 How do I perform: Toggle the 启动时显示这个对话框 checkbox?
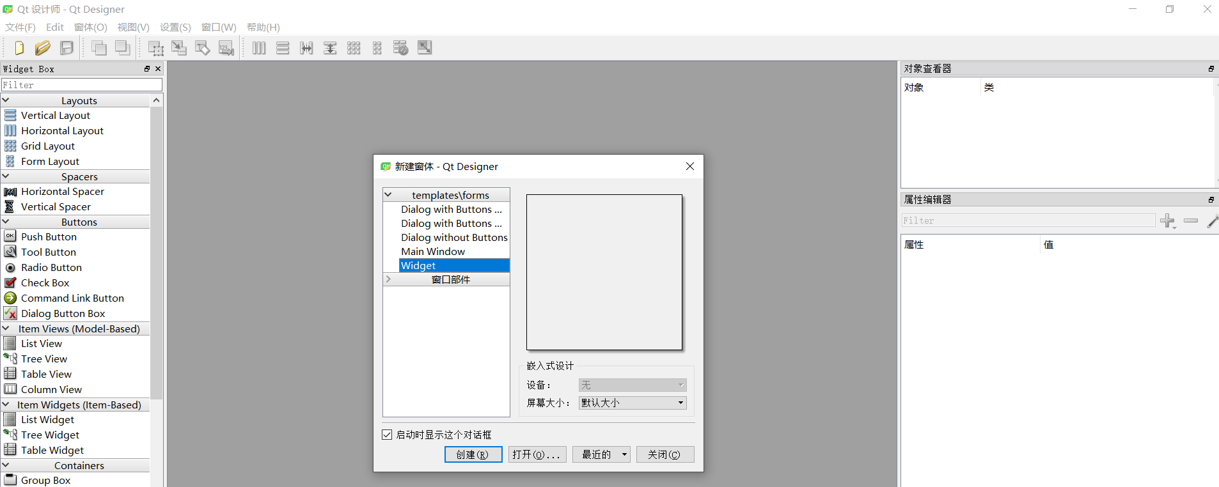[x=387, y=435]
